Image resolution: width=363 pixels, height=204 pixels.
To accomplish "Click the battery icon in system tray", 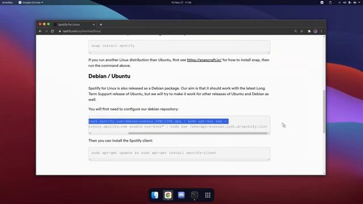I will click(x=354, y=2).
